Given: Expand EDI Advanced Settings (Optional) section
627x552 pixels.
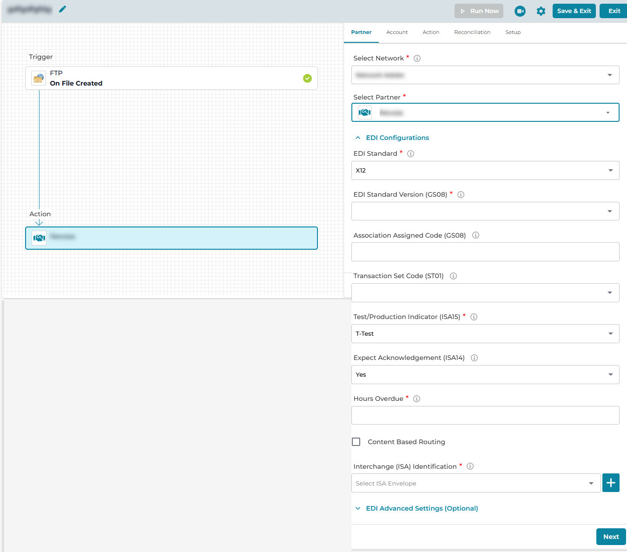Looking at the screenshot, I should coord(422,508).
